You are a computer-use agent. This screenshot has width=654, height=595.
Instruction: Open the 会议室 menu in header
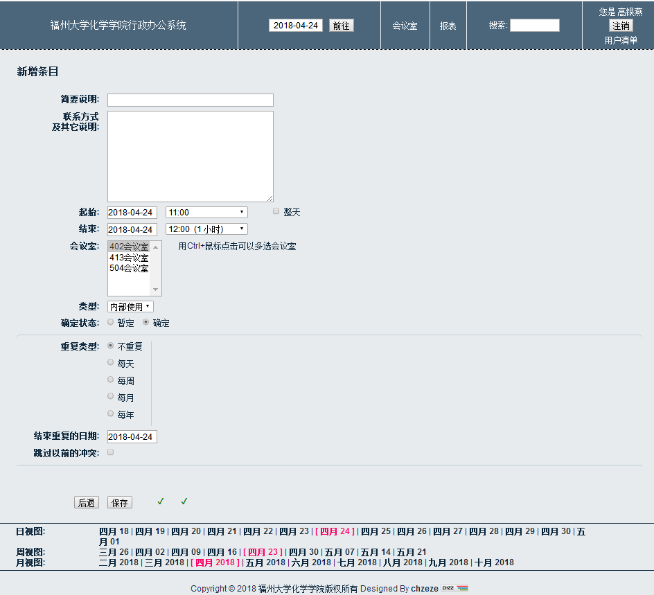405,26
